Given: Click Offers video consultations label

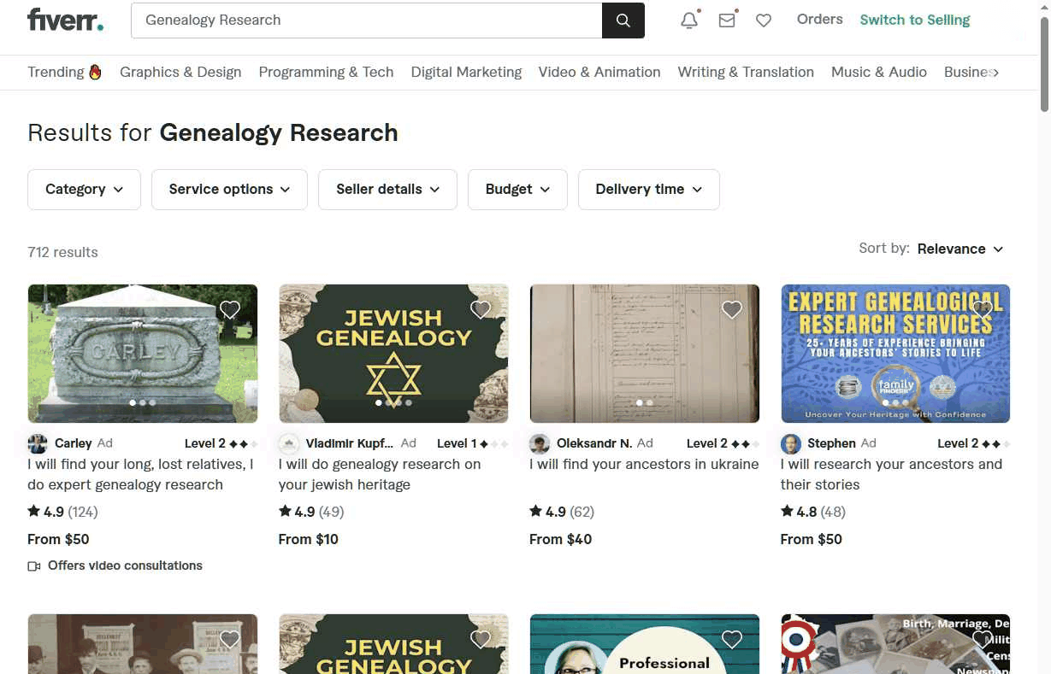Looking at the screenshot, I should (125, 566).
